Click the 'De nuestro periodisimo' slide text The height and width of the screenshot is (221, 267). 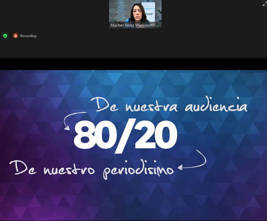click(92, 169)
